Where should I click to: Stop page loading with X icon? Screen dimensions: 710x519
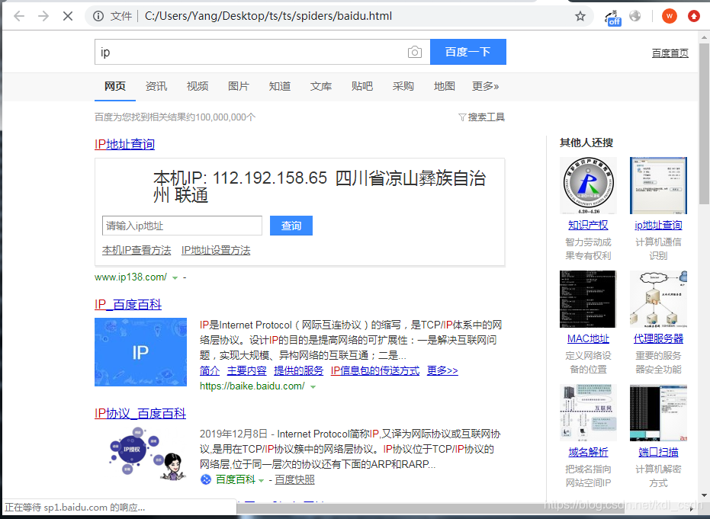pos(68,16)
